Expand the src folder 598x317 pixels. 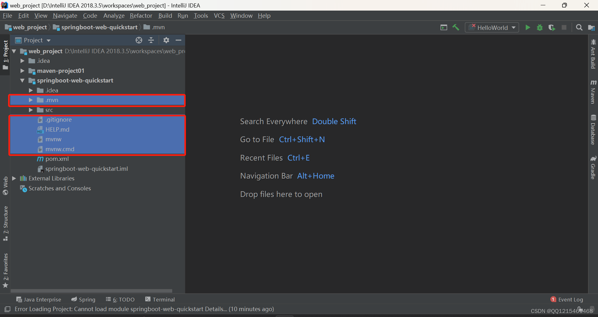coord(31,110)
